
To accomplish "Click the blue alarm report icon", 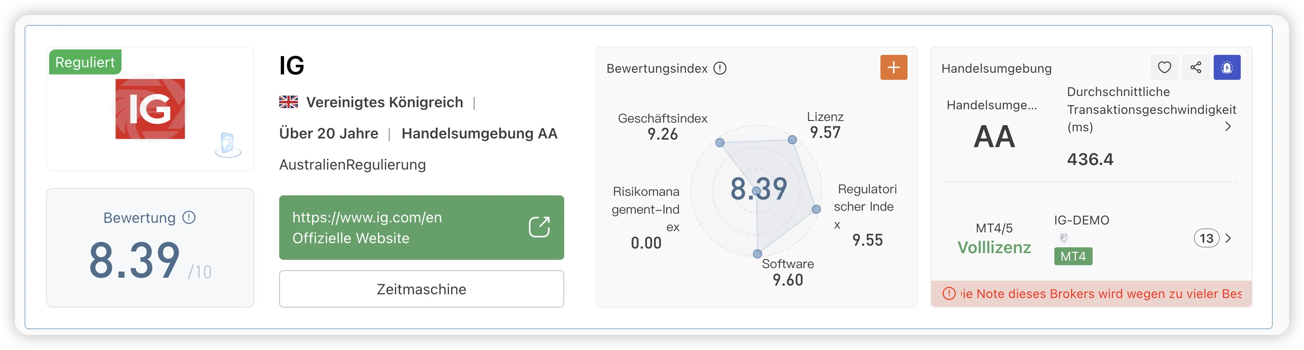I will (1227, 67).
